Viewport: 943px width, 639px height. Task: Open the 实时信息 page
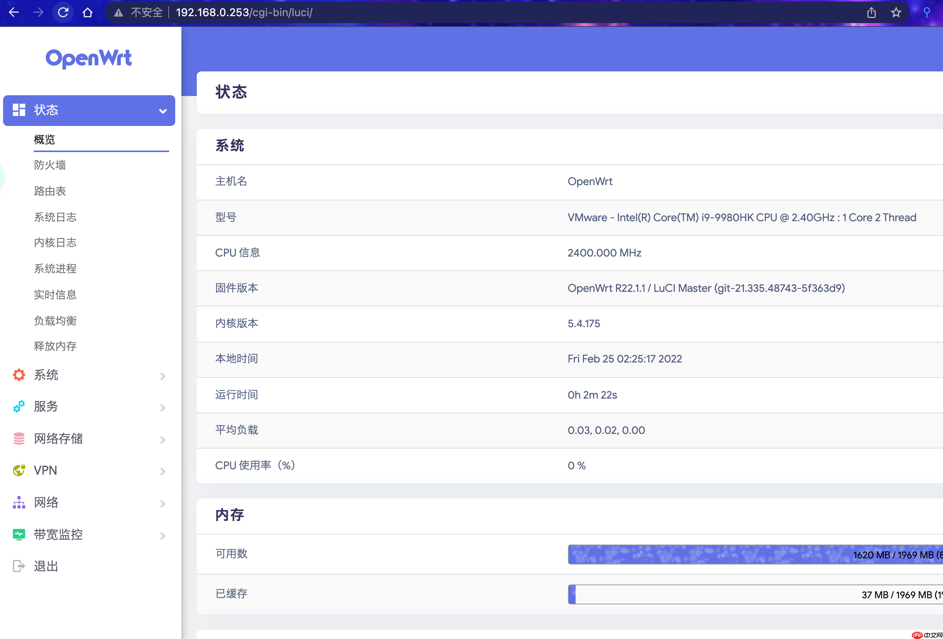55,295
